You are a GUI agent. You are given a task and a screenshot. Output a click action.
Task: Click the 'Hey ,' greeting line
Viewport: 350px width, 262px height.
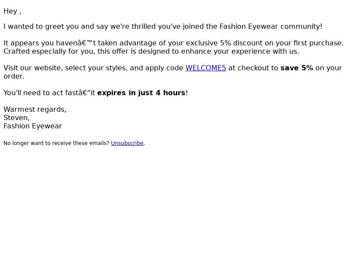[x=13, y=11]
